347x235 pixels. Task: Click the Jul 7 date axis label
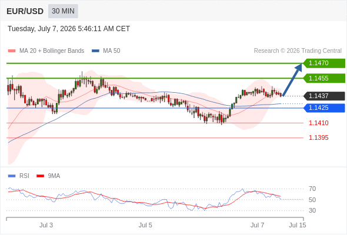(258, 225)
